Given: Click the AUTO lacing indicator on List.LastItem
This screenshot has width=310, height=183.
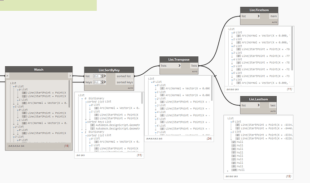Looking at the screenshot, I should [x=273, y=111].
